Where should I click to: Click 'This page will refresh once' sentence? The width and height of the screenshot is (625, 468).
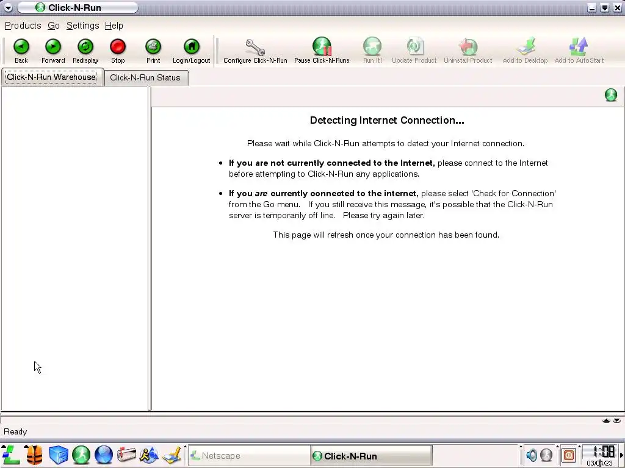coord(386,235)
